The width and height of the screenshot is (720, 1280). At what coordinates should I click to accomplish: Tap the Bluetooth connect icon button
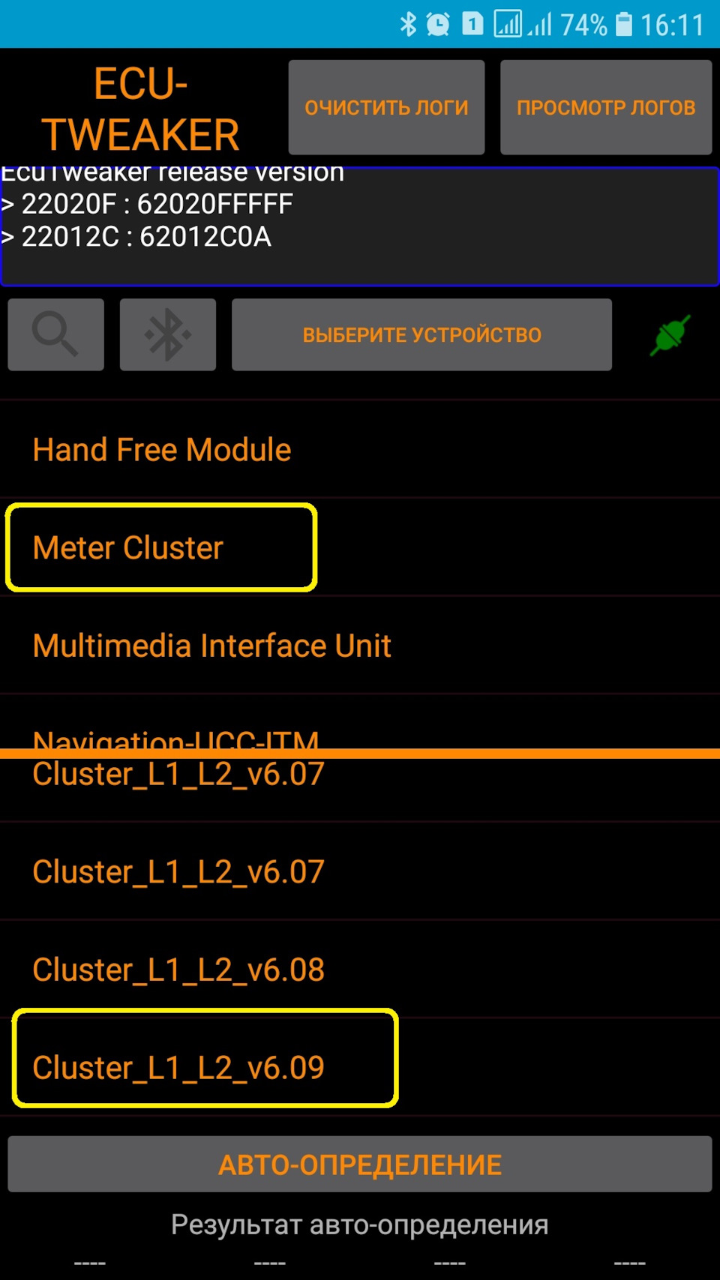tap(167, 334)
